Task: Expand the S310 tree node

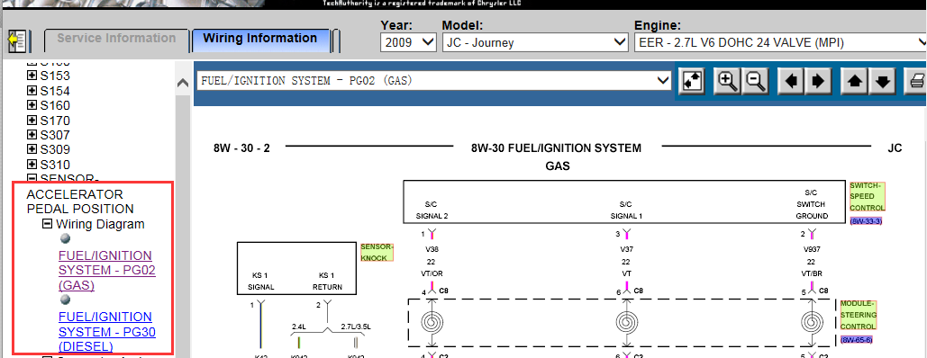Action: tap(32, 165)
